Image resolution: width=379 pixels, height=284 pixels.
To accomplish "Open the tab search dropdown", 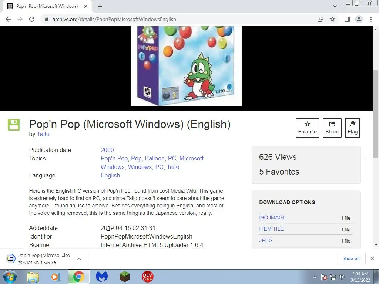I will (335, 6).
